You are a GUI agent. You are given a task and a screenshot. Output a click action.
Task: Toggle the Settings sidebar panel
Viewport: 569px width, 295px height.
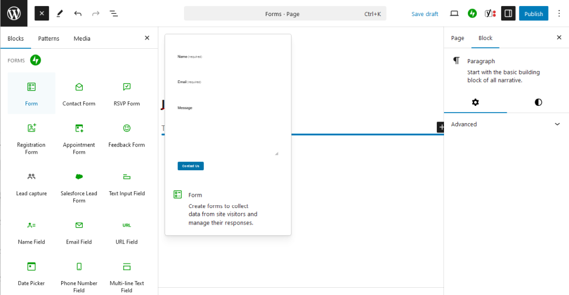(x=508, y=13)
